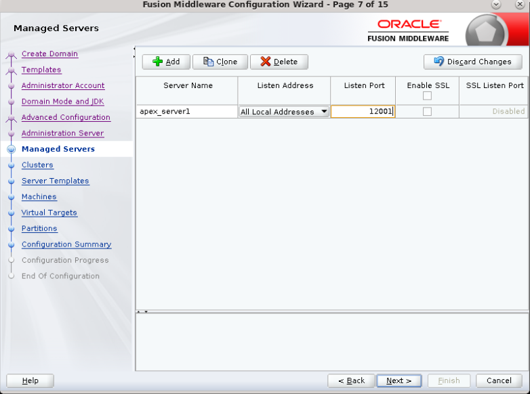Screen dimensions: 530x394
Task: Click the title bar minimize chevron icon
Action: coord(496,4)
